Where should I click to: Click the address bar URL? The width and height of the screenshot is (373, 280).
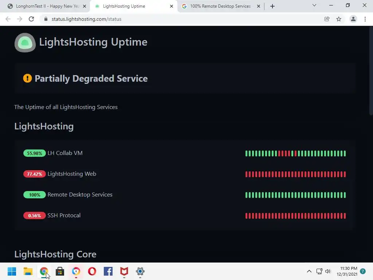[86, 19]
